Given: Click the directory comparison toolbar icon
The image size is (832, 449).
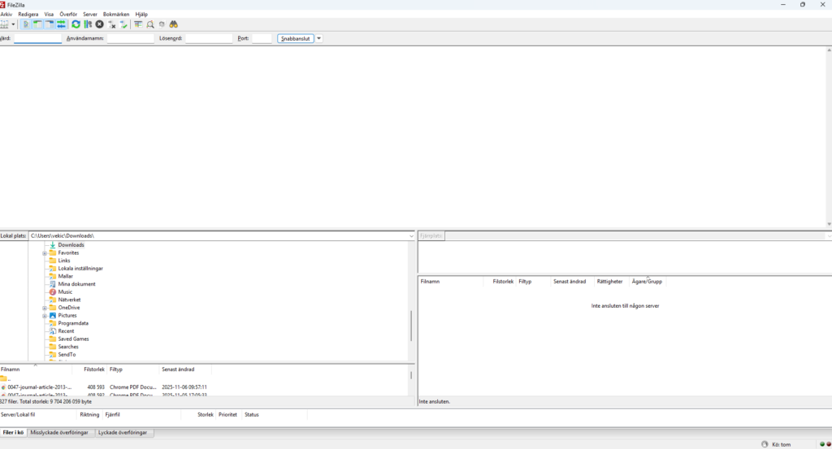Looking at the screenshot, I should [150, 24].
